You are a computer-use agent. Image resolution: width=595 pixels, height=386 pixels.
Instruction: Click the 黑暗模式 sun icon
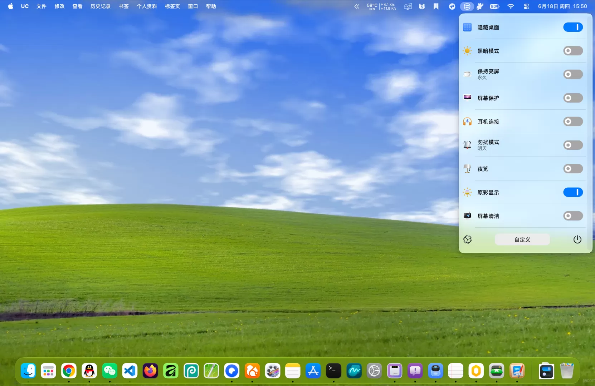tap(467, 51)
